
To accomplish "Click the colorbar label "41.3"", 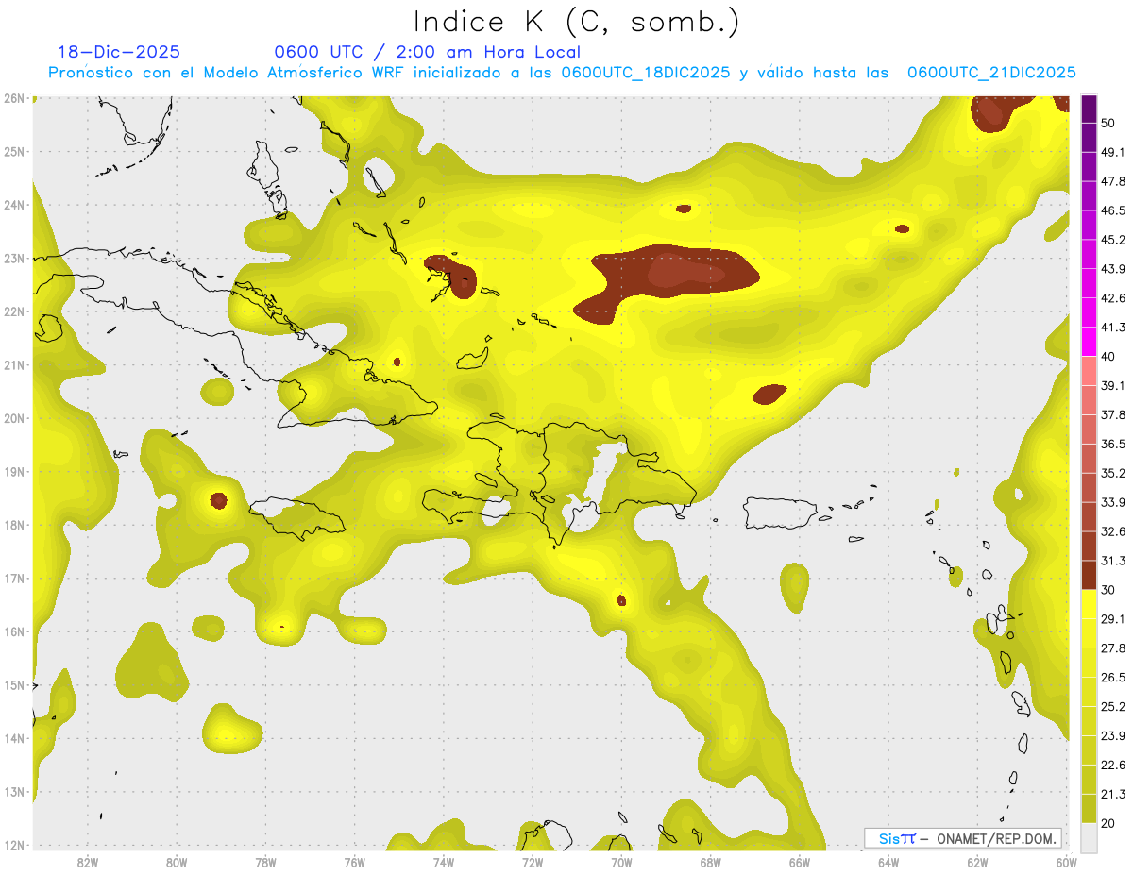I will [1112, 328].
